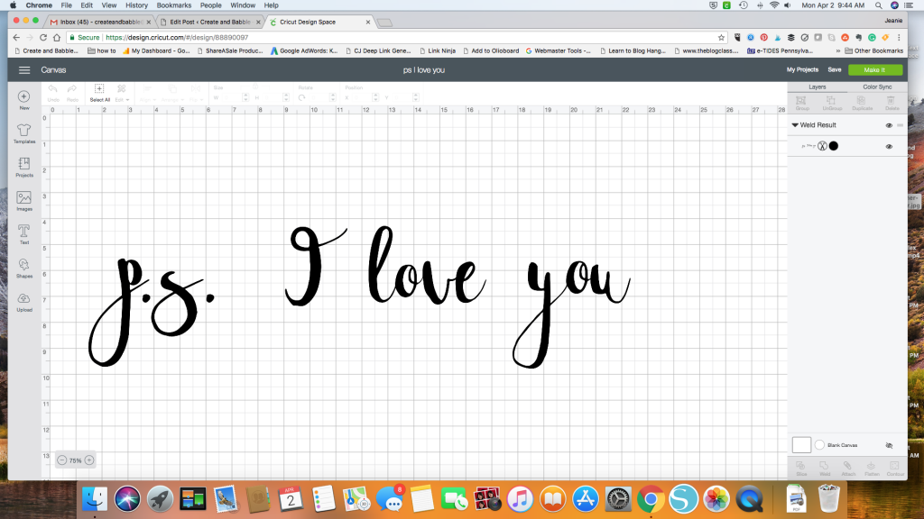Screen dimensions: 924x519
Task: Click the Contour tool
Action: pos(895,469)
